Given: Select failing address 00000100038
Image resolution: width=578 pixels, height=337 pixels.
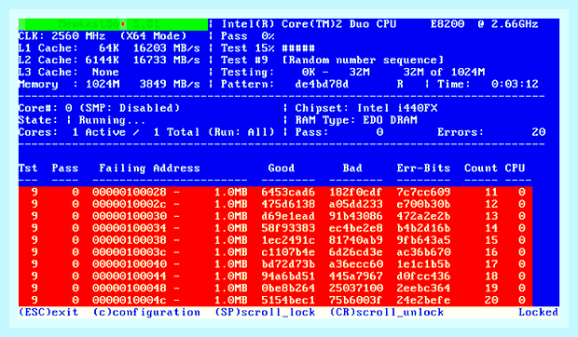Looking at the screenshot, I should pyautogui.click(x=130, y=240).
